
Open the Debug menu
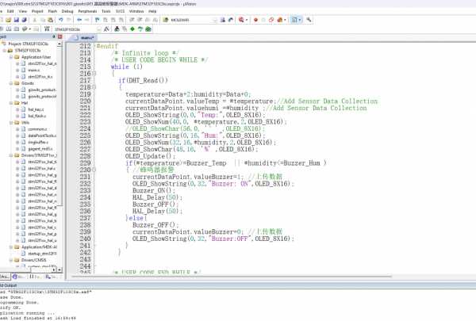(67, 11)
